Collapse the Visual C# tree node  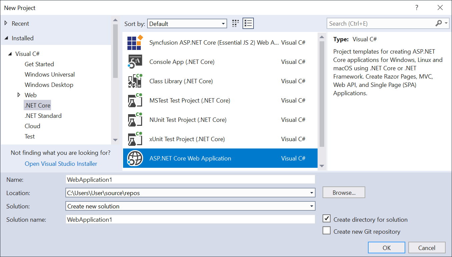[10, 54]
